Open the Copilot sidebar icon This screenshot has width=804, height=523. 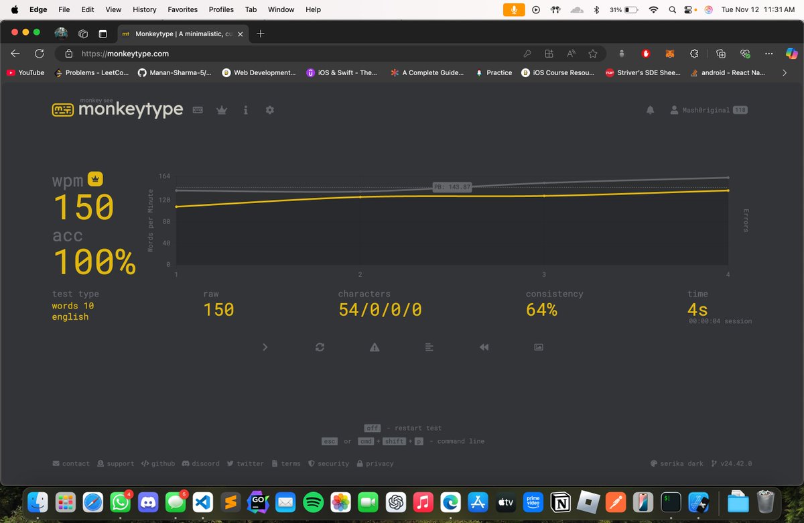click(791, 54)
